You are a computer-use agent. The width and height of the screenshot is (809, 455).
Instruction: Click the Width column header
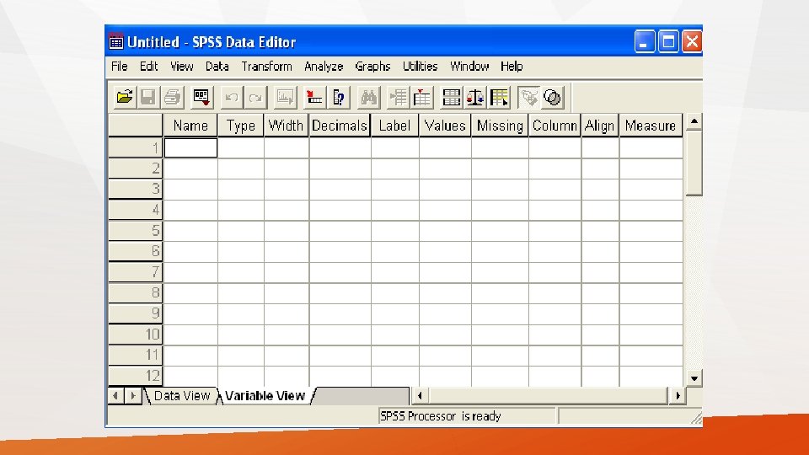pos(286,126)
